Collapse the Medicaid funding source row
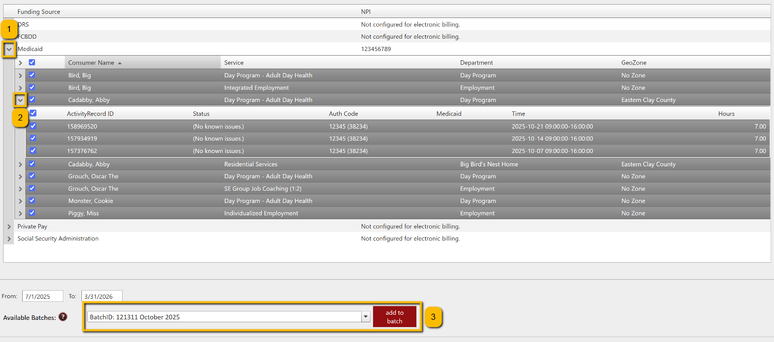The image size is (774, 342). point(9,49)
